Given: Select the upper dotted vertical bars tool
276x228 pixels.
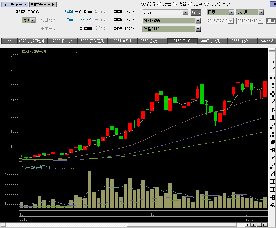Looking at the screenshot, I should point(273,150).
